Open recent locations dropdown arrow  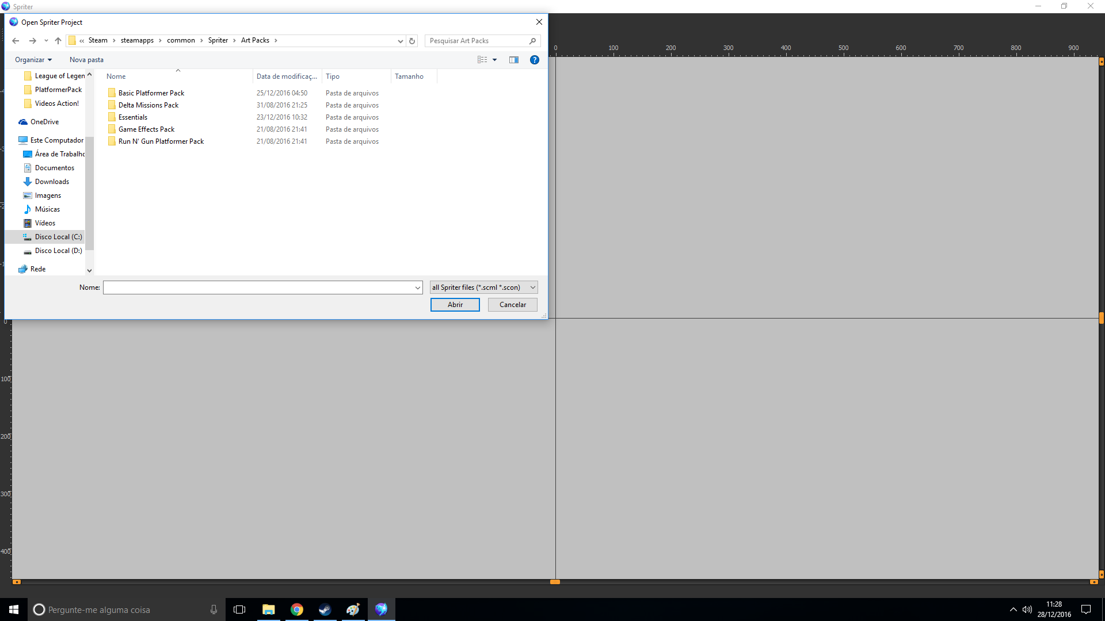[x=46, y=41]
